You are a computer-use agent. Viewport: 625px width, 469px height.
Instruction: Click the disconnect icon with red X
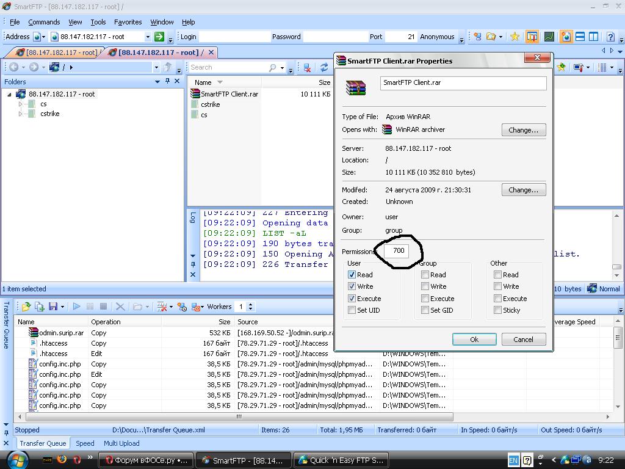[307, 68]
